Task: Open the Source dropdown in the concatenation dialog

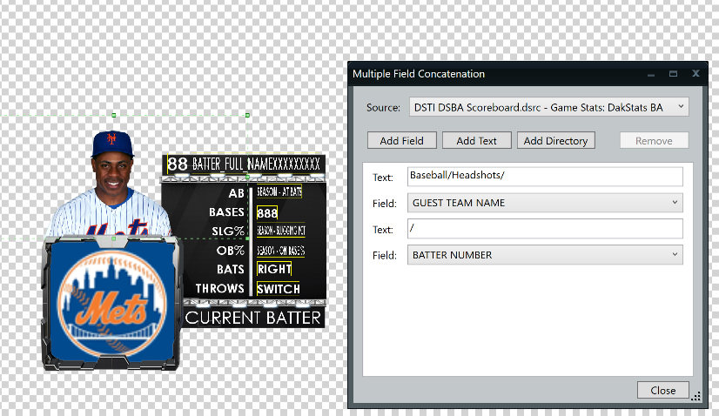Action: click(x=549, y=107)
